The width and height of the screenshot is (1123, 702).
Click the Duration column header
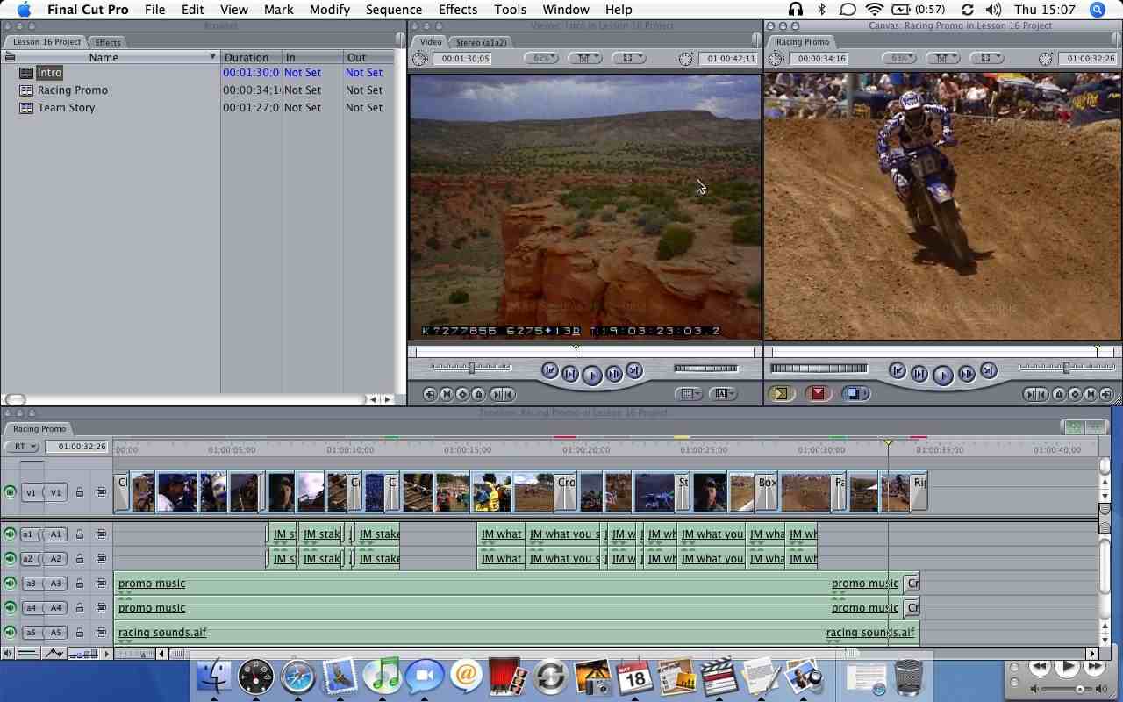point(251,57)
